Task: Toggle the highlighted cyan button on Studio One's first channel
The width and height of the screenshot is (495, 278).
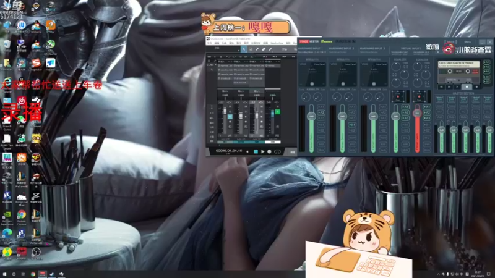Action: point(230,117)
